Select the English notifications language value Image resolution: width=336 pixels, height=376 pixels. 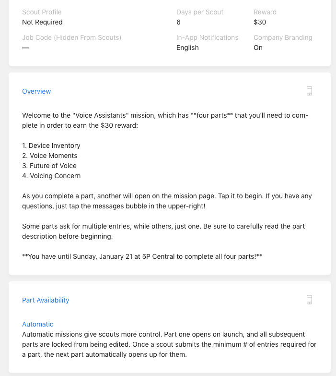point(187,48)
